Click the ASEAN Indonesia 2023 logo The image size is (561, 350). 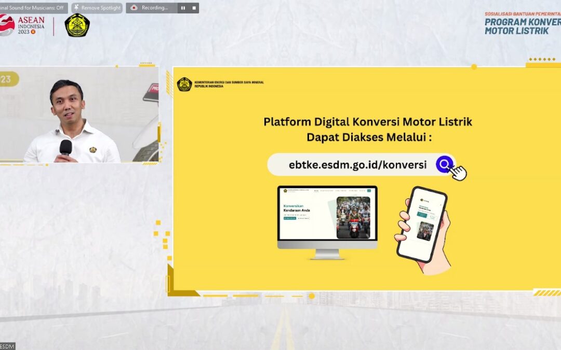[x=22, y=25]
